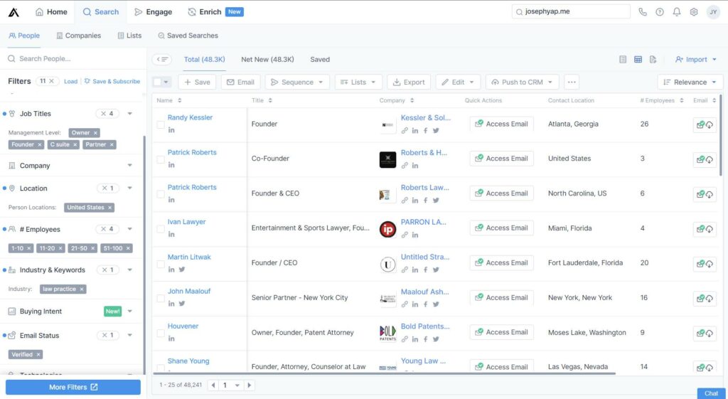Open Randy Kessler's LinkedIn icon

171,130
